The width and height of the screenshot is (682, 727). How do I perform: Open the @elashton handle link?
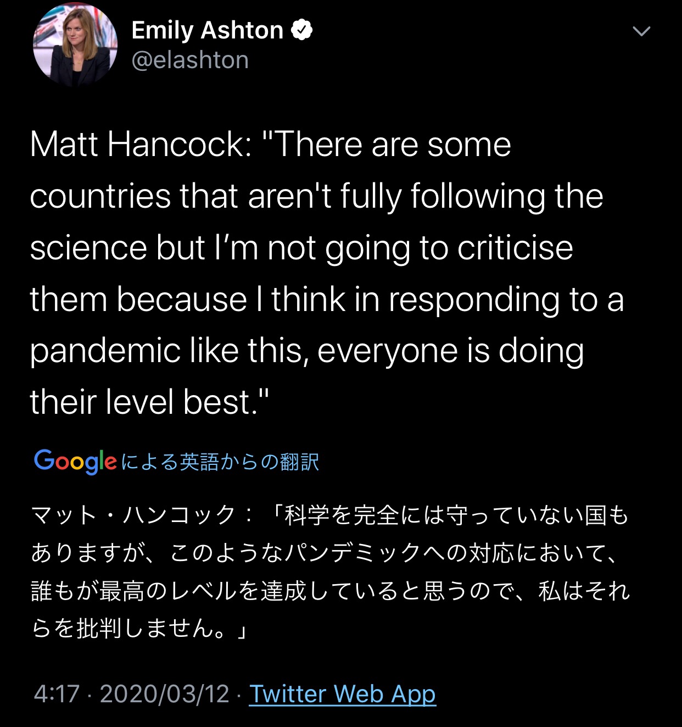(x=190, y=60)
